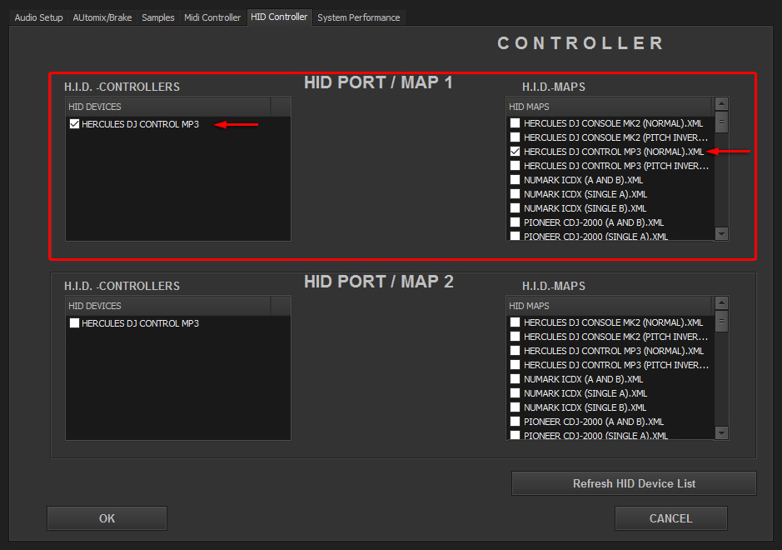Click scroll down arrow in Map 1 list
The height and width of the screenshot is (550, 782).
(x=721, y=234)
